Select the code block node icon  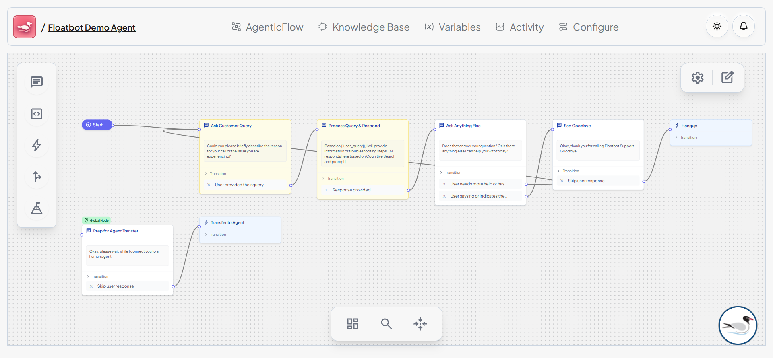click(37, 114)
